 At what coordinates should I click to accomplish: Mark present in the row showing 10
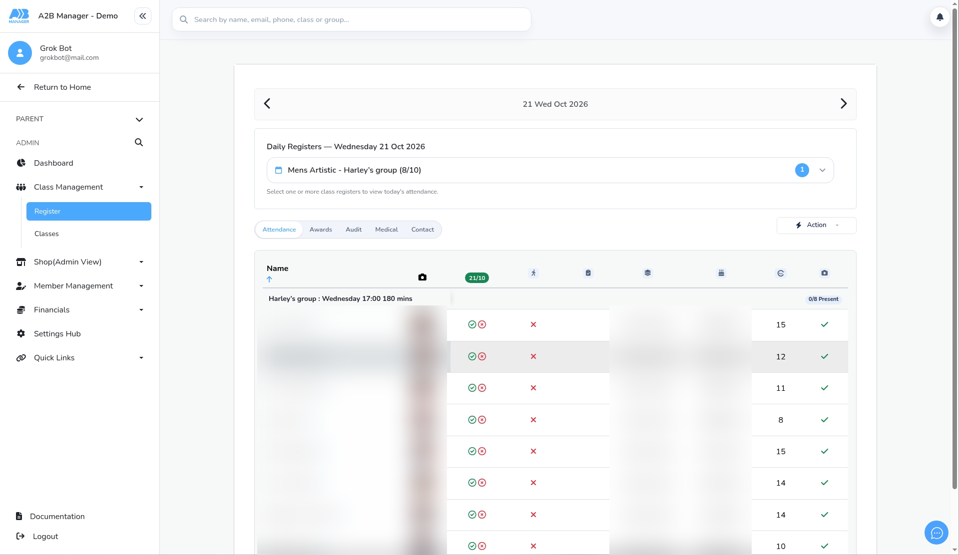(x=472, y=546)
